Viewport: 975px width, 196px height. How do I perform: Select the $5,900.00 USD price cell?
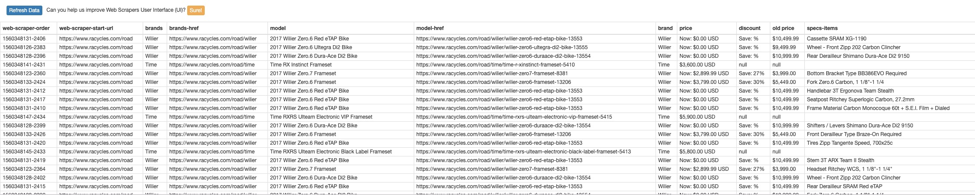tap(697, 117)
